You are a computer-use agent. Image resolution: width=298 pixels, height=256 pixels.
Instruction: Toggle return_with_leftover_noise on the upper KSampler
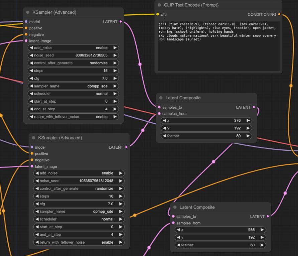(x=73, y=117)
